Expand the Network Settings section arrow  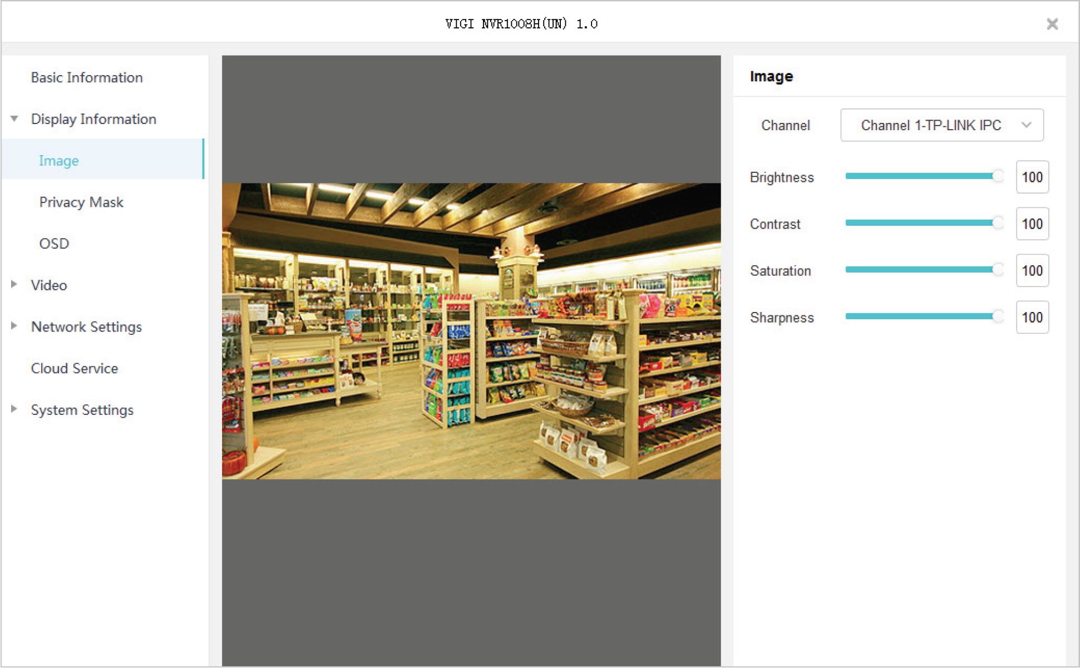pos(14,326)
